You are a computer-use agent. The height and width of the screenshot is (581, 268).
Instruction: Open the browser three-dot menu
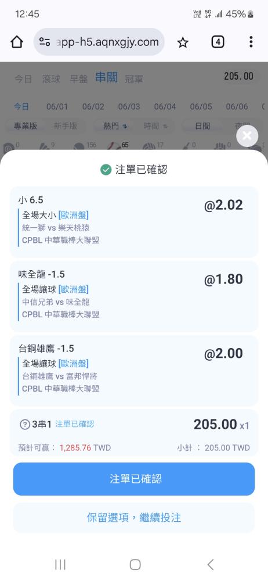pos(251,42)
